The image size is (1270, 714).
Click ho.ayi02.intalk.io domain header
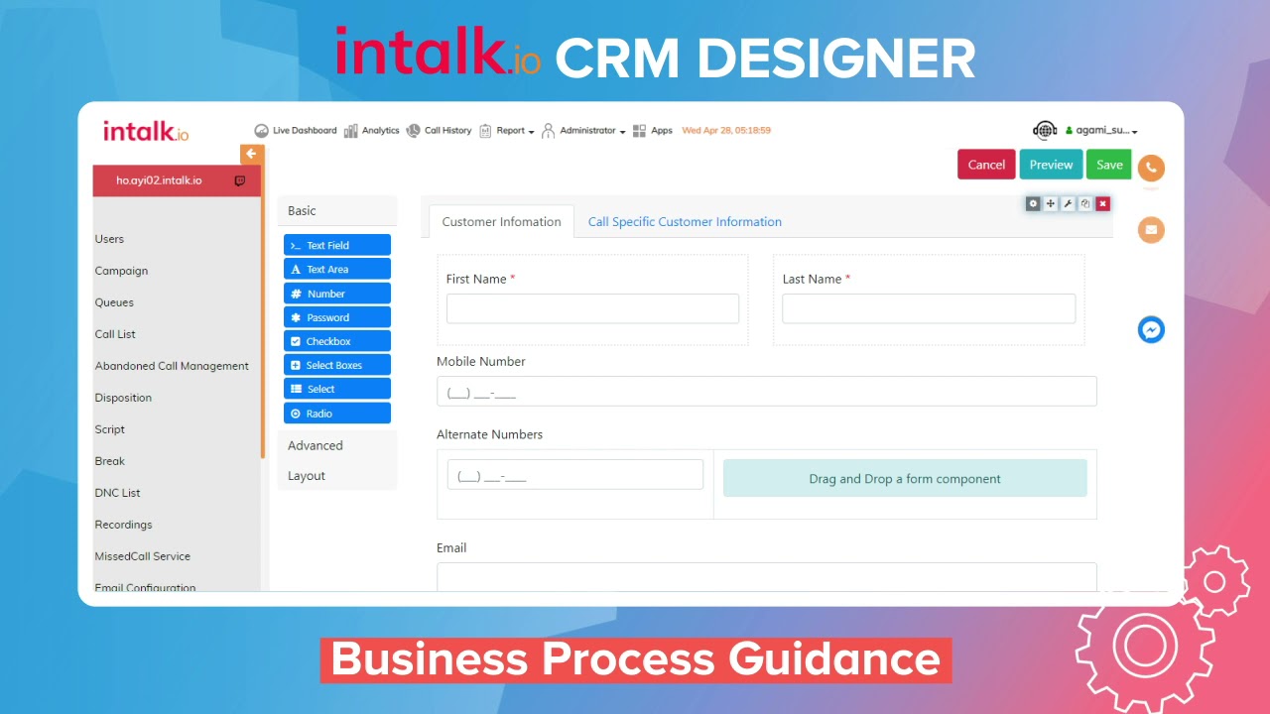point(159,180)
